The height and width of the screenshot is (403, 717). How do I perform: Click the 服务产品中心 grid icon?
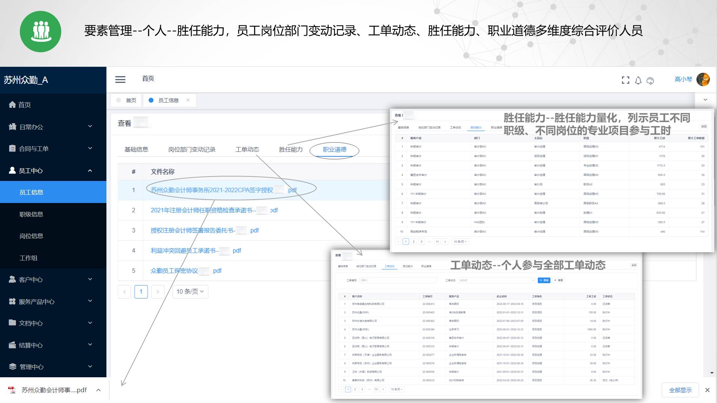[x=12, y=302]
